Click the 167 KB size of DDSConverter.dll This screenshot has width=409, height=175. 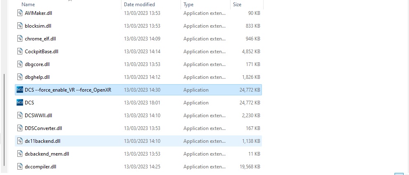[253, 128]
